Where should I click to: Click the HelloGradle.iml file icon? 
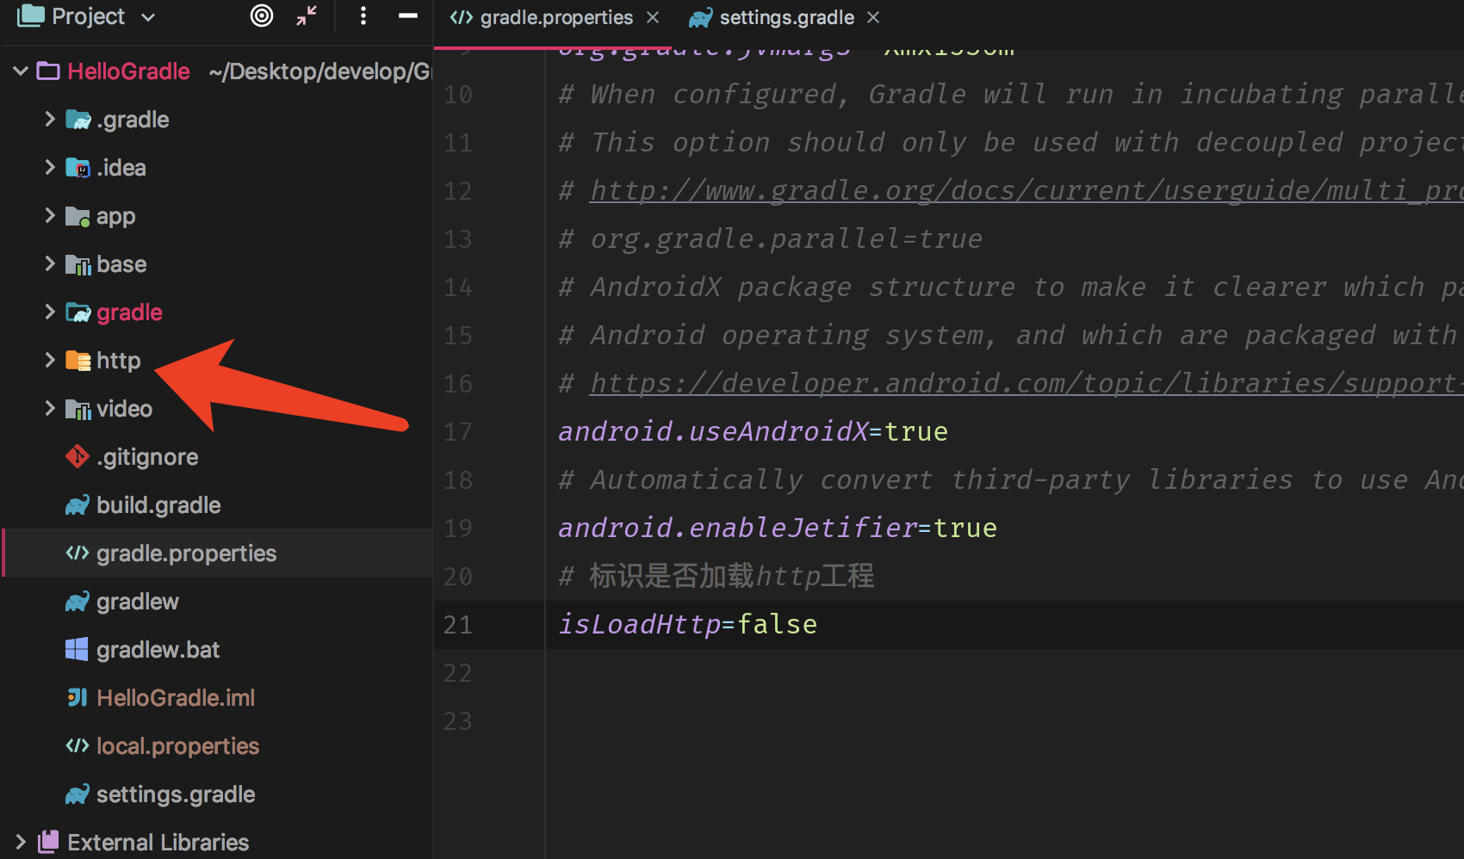pos(78,697)
